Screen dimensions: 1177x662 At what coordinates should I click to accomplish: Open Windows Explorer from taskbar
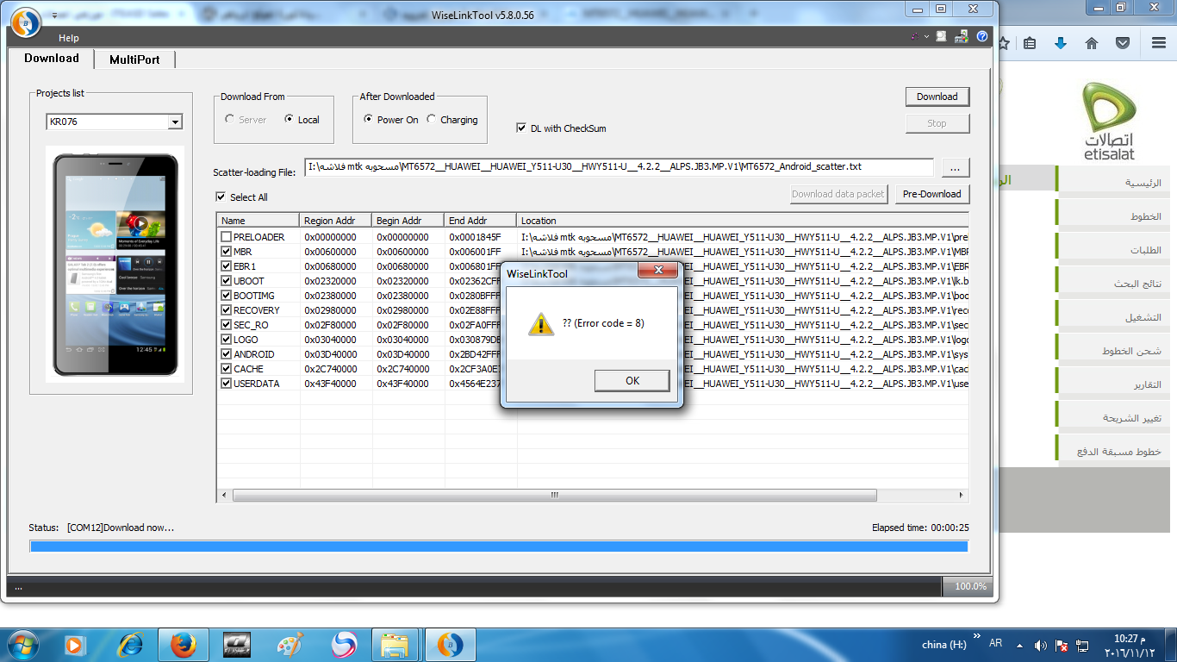395,644
